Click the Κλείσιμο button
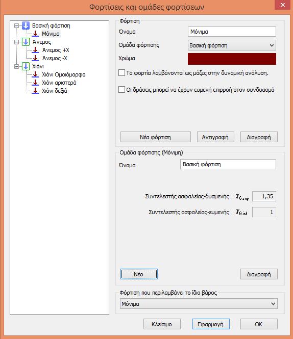The height and width of the screenshot is (339, 293). tap(162, 324)
